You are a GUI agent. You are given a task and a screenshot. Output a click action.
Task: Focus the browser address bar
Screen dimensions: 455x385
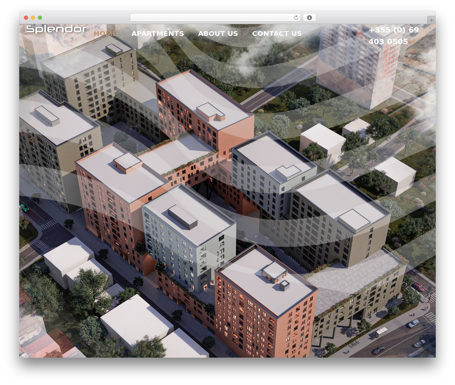coord(215,18)
